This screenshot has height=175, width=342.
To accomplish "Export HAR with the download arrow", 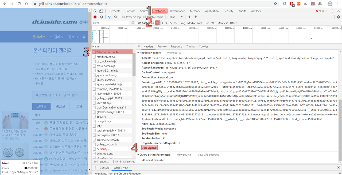I will coord(196,17).
